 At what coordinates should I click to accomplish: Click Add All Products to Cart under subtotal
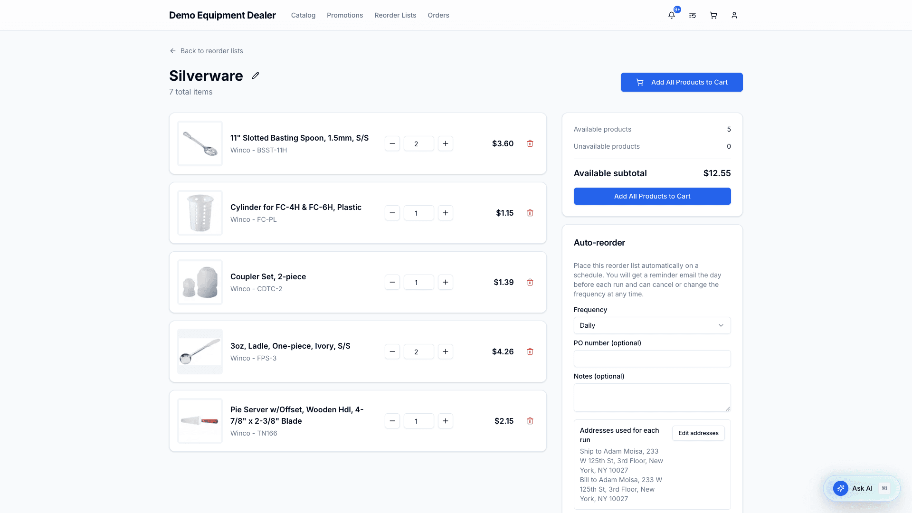point(652,196)
